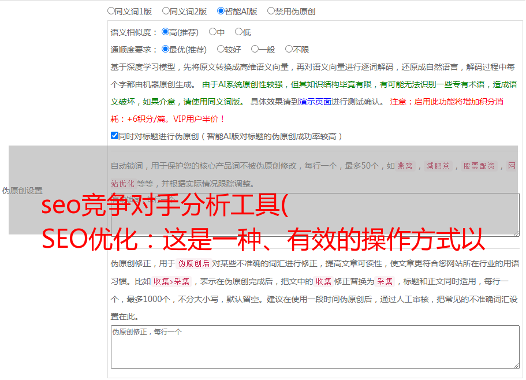This screenshot has width=526, height=380.
Task: Set 通顺度要求 to 一般
Action: click(255, 49)
